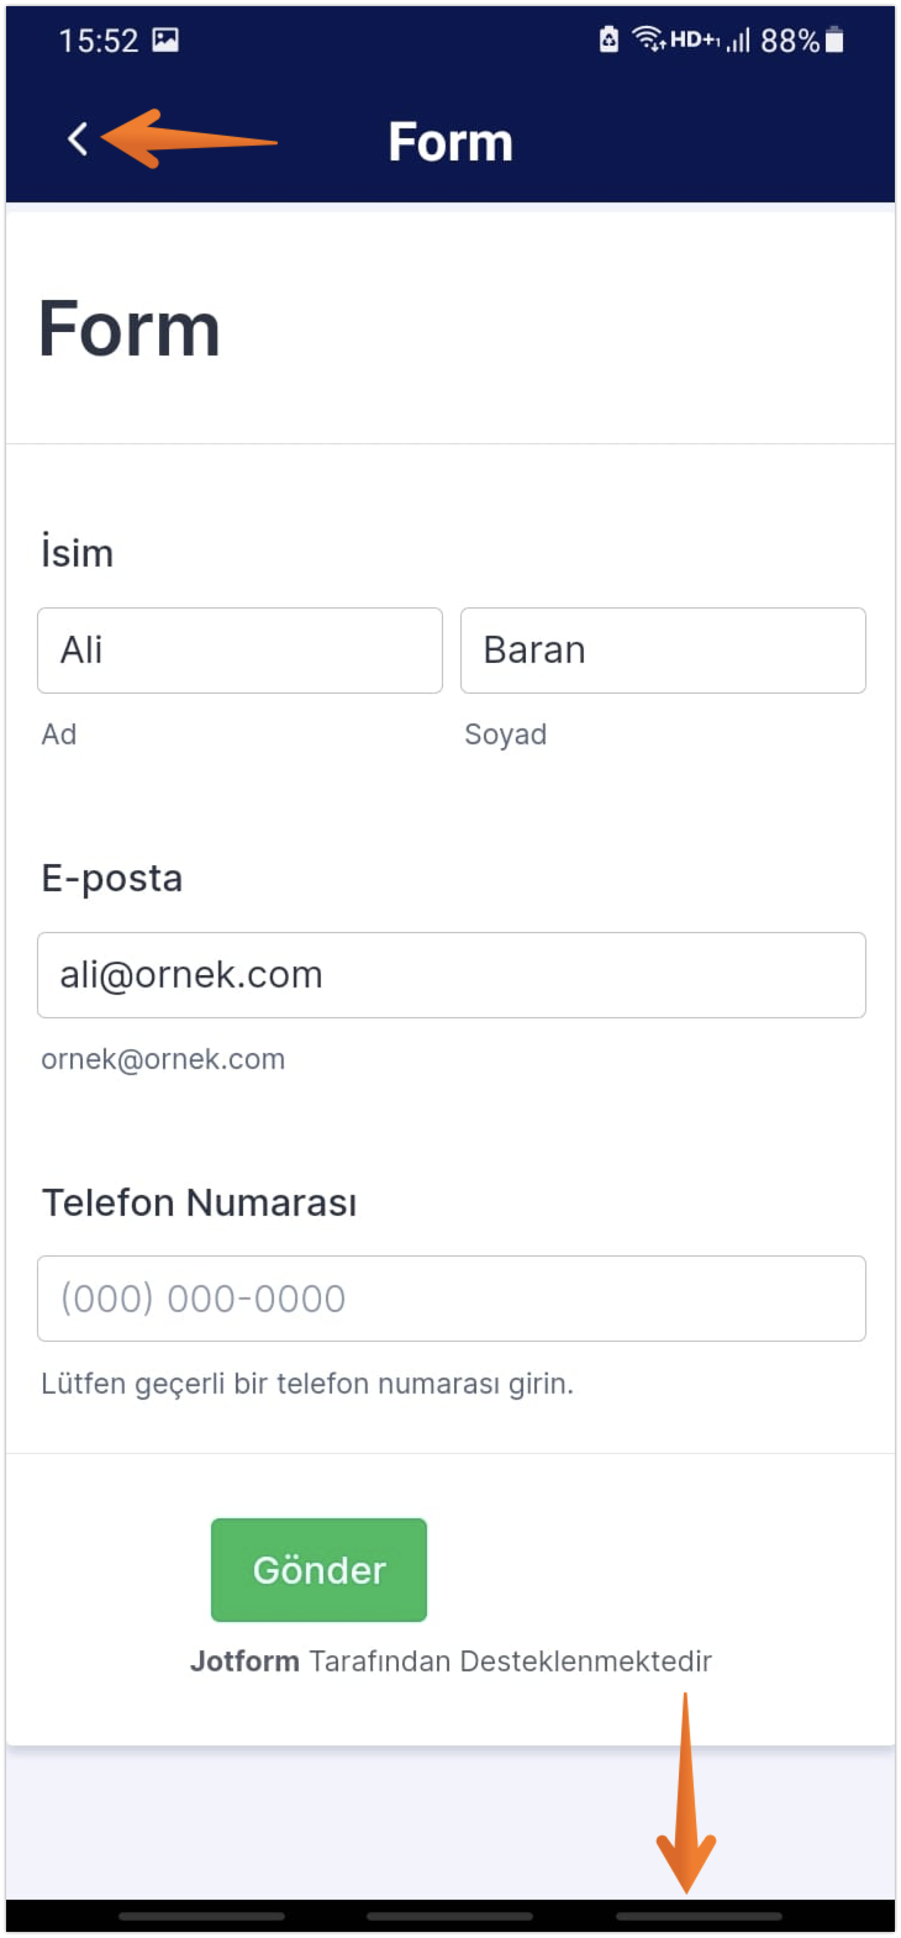Click the E-posta field with ali@ornek.com
The image size is (901, 1938).
coord(451,975)
